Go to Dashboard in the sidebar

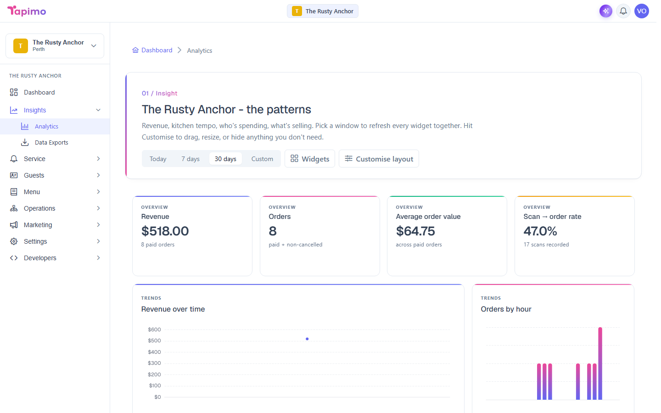(x=55, y=92)
